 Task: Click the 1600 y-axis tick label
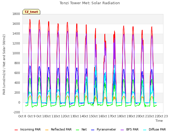tap(16, 24)
